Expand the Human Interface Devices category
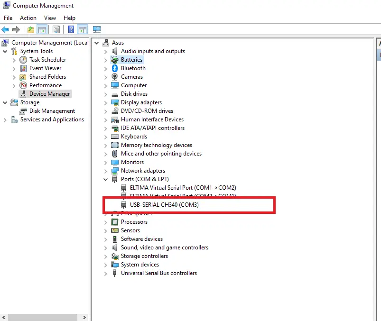The height and width of the screenshot is (321, 381). point(105,119)
